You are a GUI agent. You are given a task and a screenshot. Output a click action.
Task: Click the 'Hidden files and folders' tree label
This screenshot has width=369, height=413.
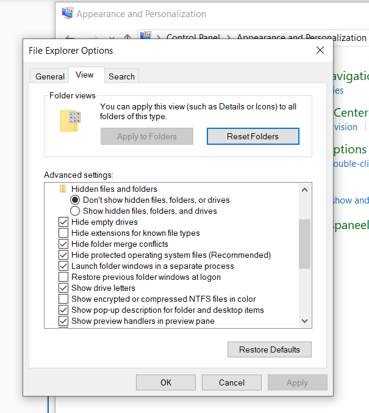tap(114, 189)
